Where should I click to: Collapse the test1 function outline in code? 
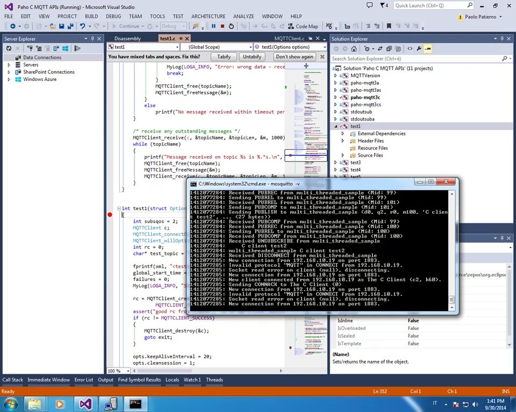(119, 208)
